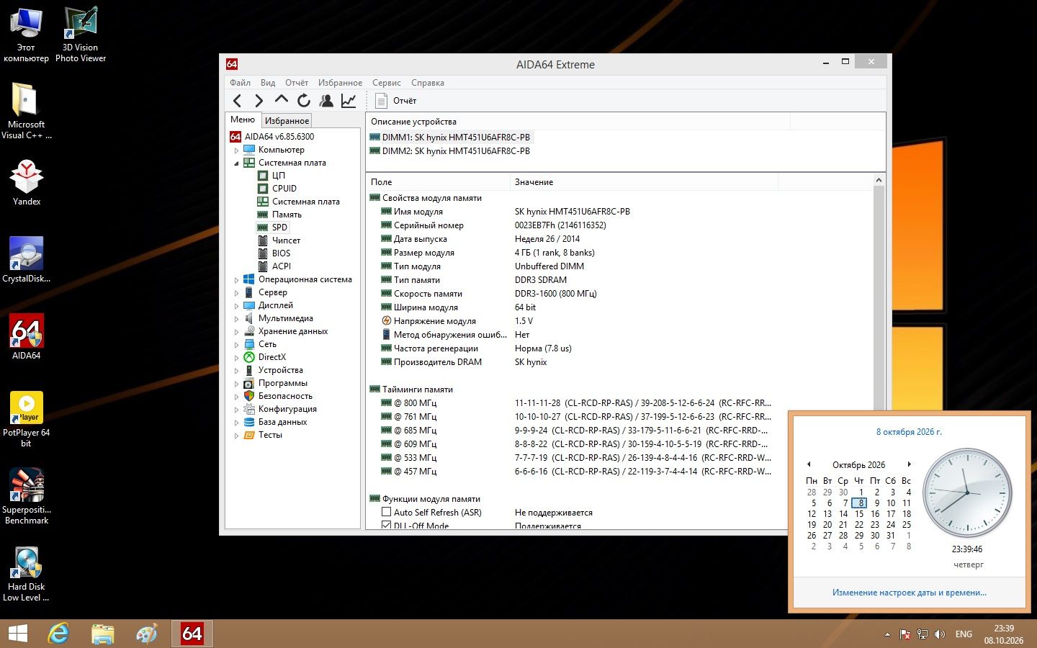Launch AIDA64 desktop shortcut
Screen dimensions: 1037x648
(27, 336)
